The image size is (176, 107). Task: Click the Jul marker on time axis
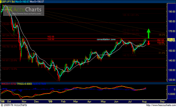point(130,102)
